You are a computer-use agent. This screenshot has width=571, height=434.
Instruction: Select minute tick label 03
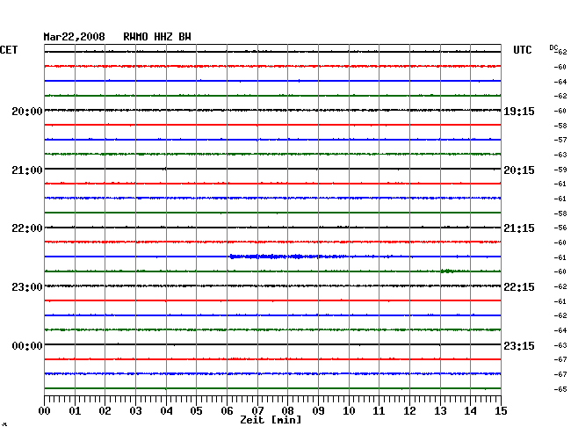click(136, 411)
